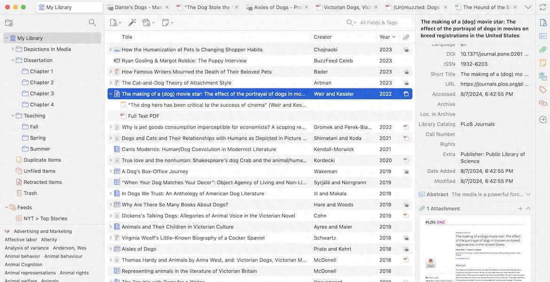Toggle the Animal Cognition tag filter
Viewport: 550px width, 282px height.
(x=24, y=265)
